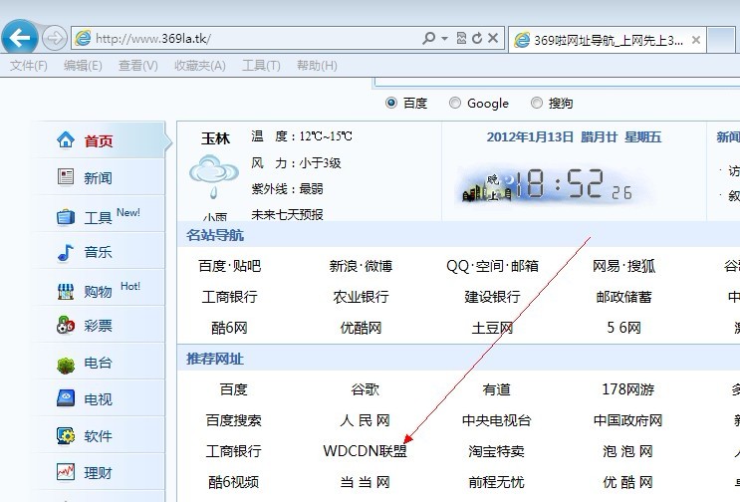Open the 工具(T) menu
Image resolution: width=740 pixels, height=502 pixels.
pyautogui.click(x=261, y=66)
